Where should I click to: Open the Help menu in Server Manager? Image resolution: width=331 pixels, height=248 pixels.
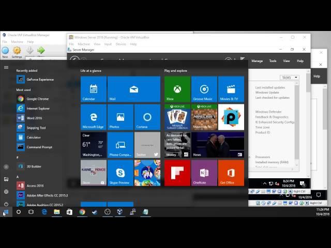pyautogui.click(x=300, y=61)
